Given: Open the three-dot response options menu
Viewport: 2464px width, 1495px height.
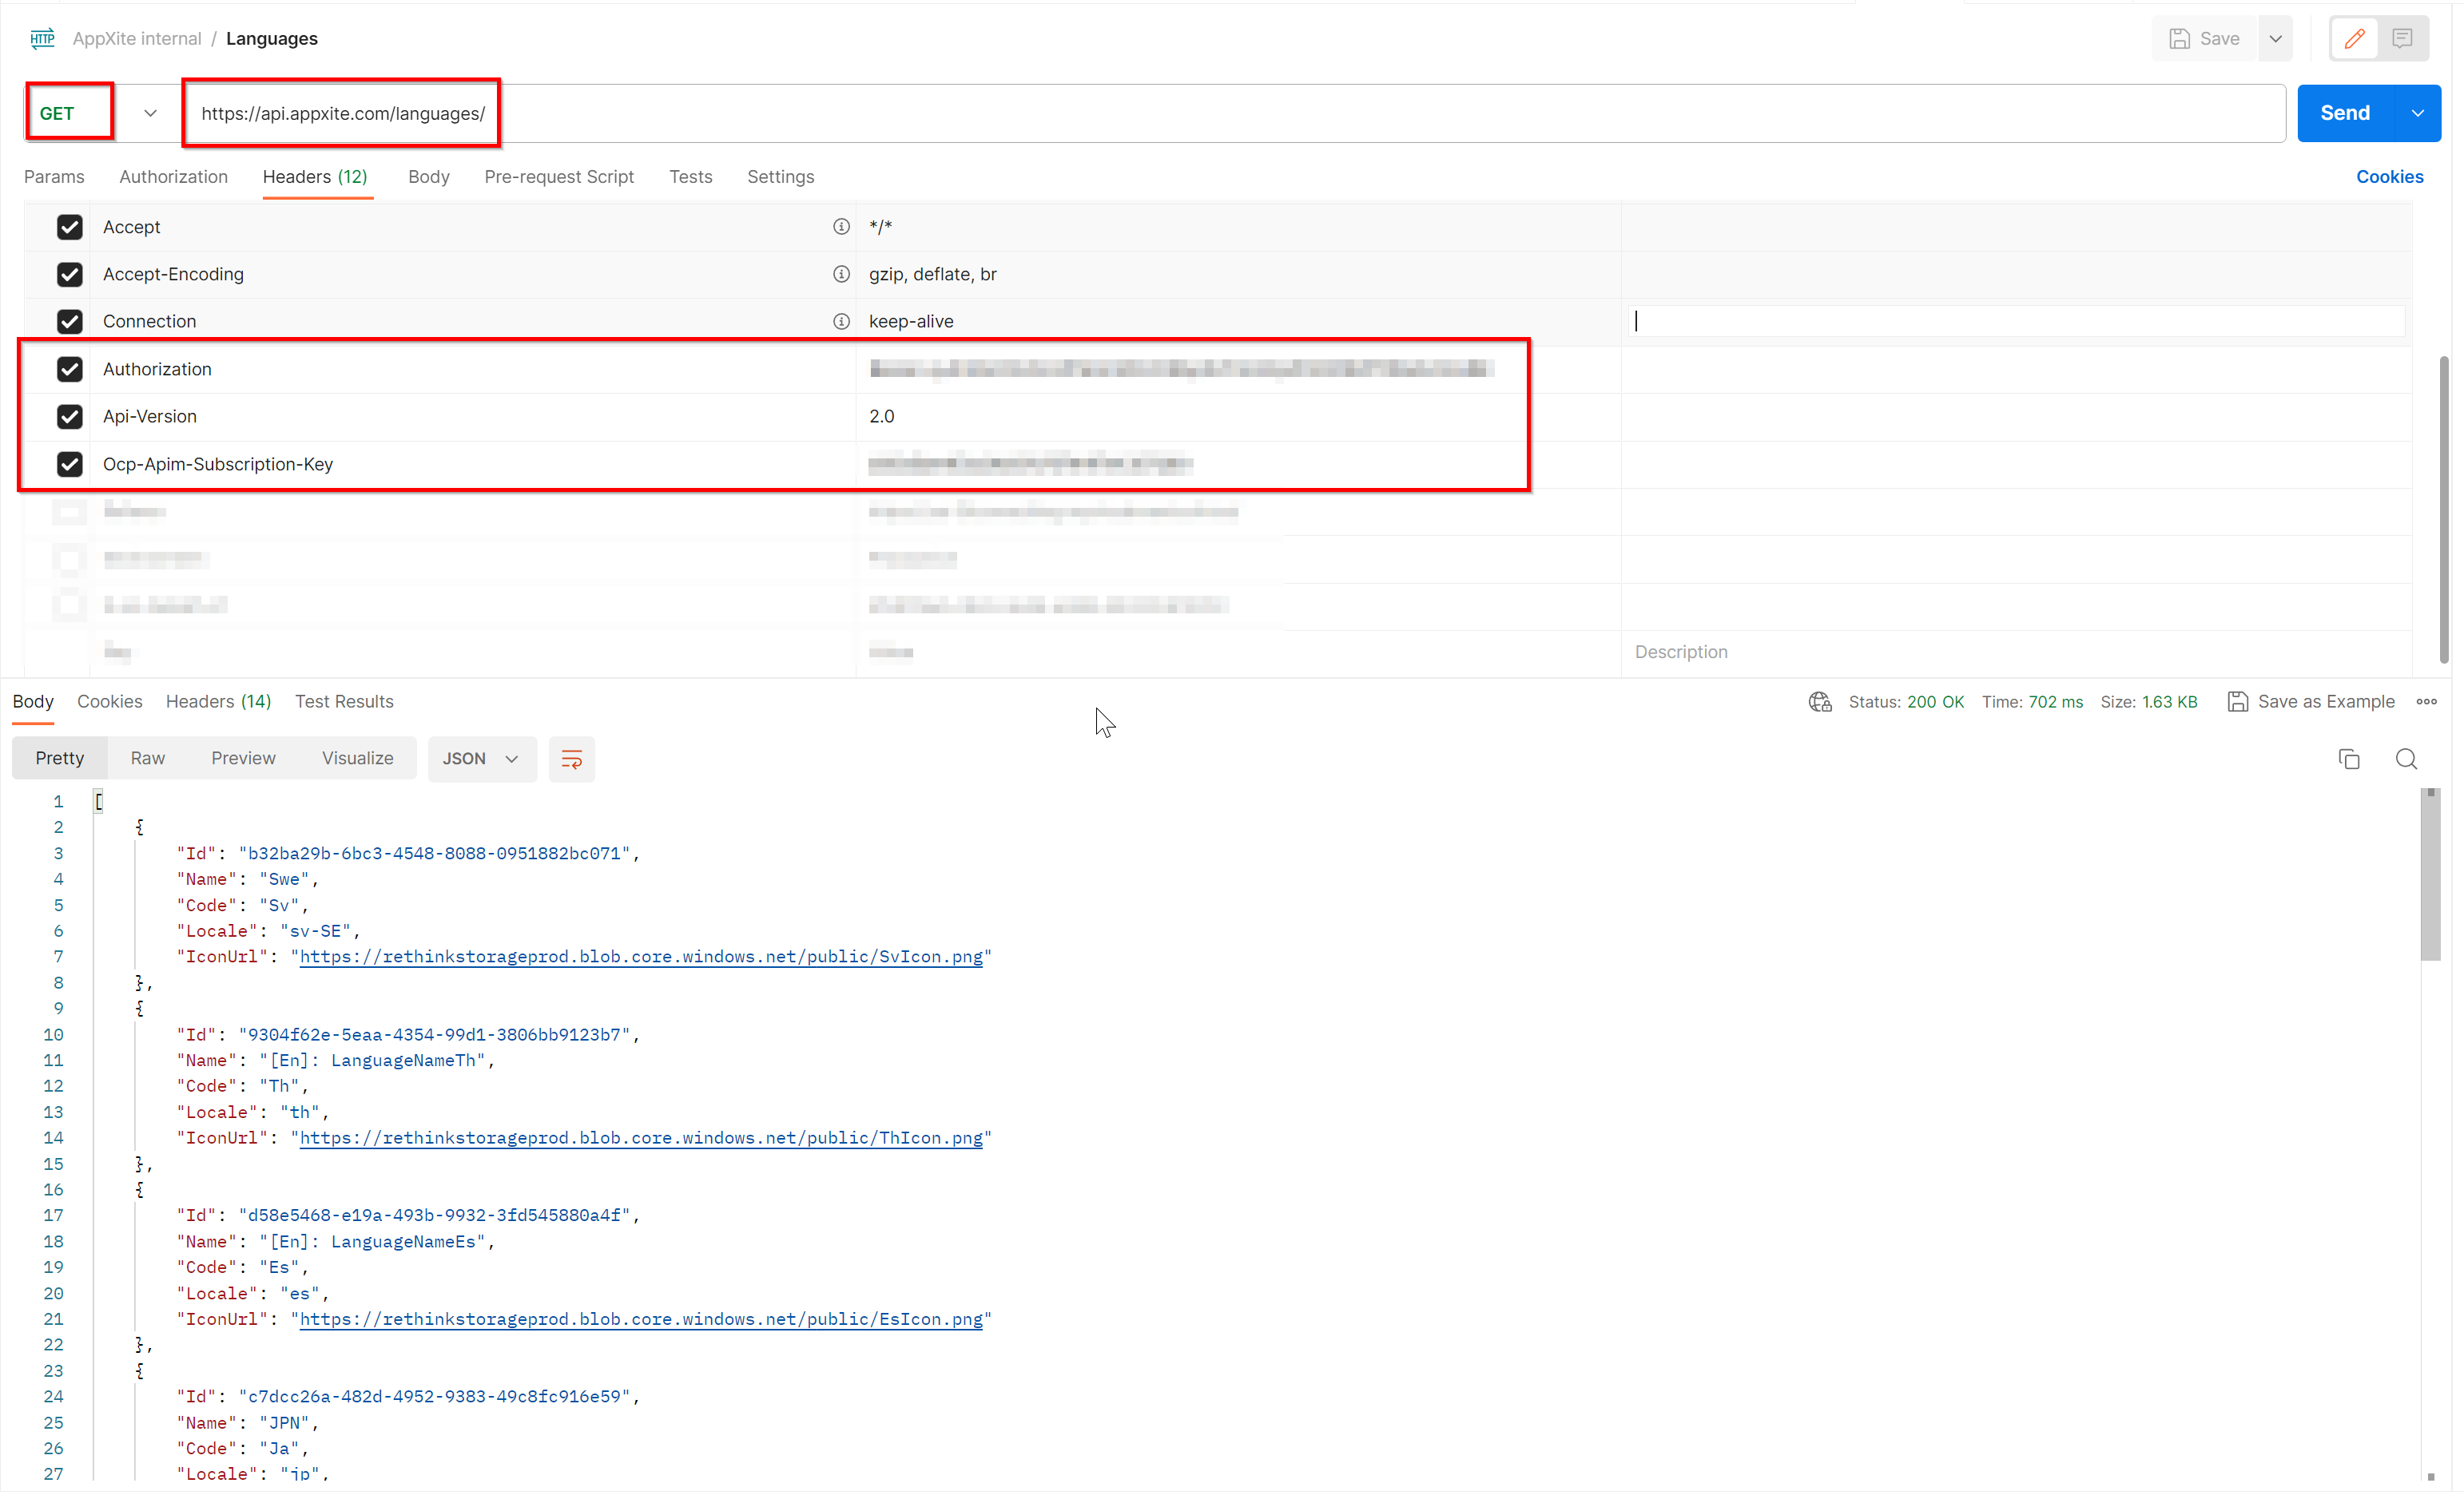Looking at the screenshot, I should click(2428, 701).
